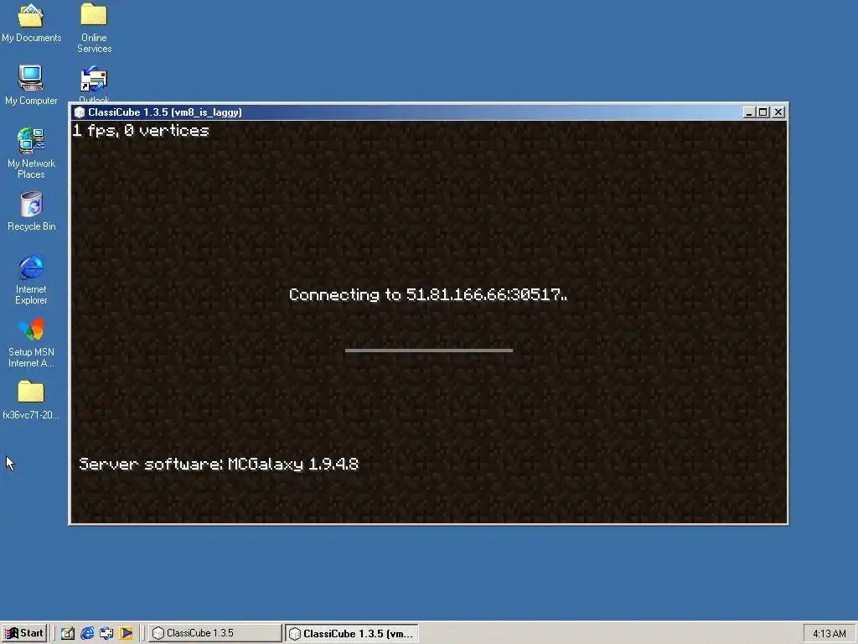Launch Internet Explorer from quick launch

pos(87,633)
